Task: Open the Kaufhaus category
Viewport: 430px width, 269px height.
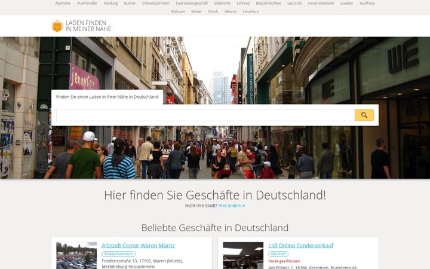Action: 367,4
